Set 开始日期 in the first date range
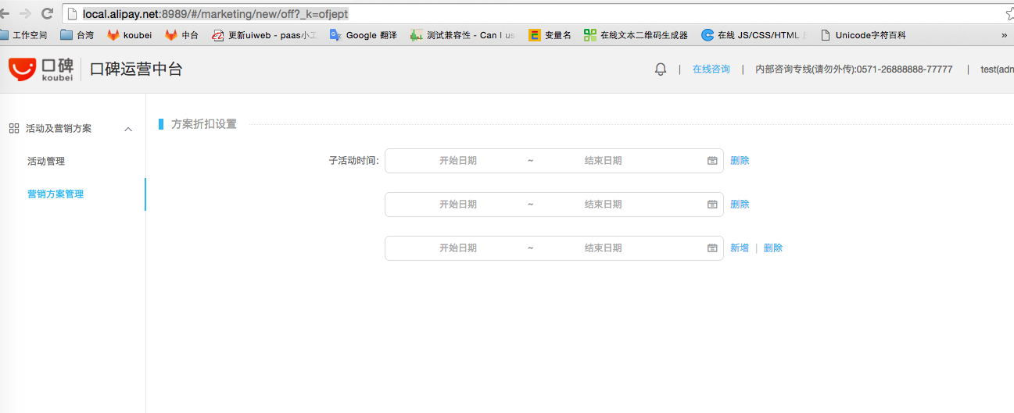The height and width of the screenshot is (413, 1014). pyautogui.click(x=458, y=161)
